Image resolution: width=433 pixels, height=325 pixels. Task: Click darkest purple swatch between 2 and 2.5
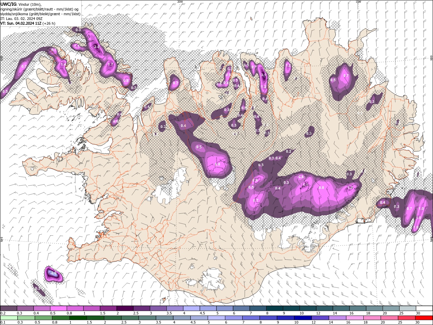125,308
